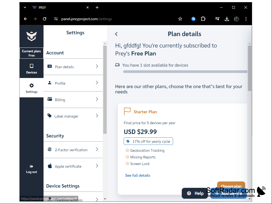Open the Label manager menu item

point(73,116)
